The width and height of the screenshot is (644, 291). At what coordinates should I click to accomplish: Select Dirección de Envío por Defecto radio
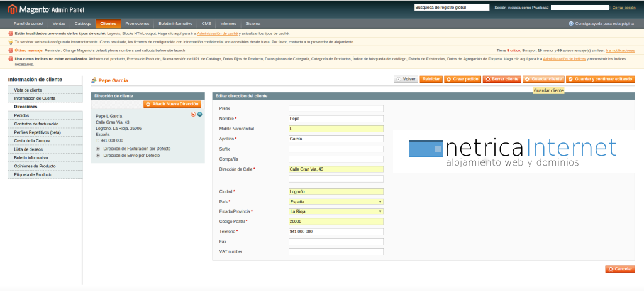pyautogui.click(x=97, y=156)
